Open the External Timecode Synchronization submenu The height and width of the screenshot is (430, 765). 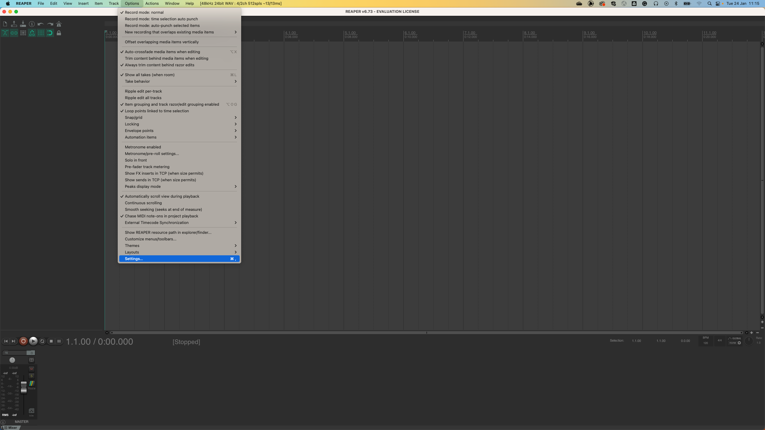pyautogui.click(x=157, y=222)
